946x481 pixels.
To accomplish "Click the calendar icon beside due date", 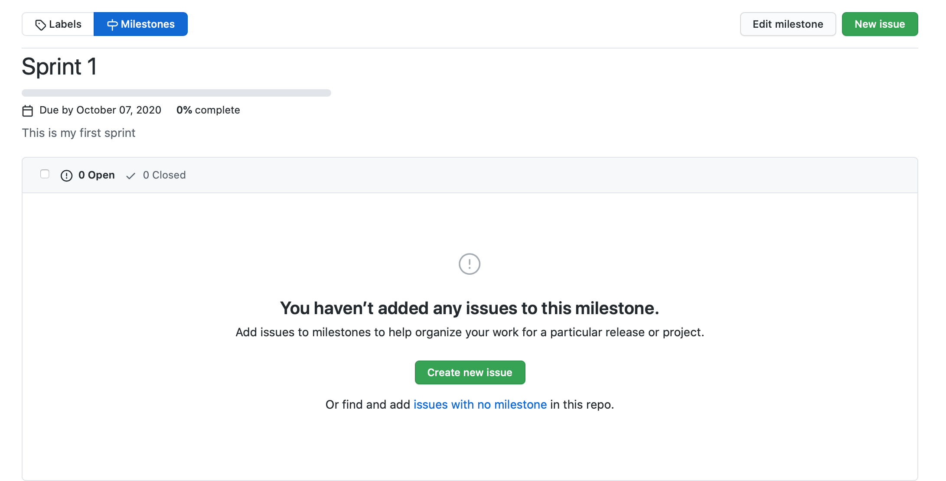I will click(x=27, y=111).
